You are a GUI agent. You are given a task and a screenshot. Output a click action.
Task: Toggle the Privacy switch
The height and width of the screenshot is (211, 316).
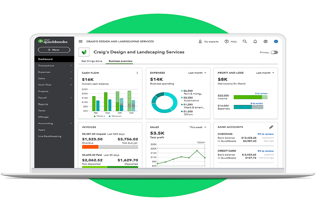274,53
